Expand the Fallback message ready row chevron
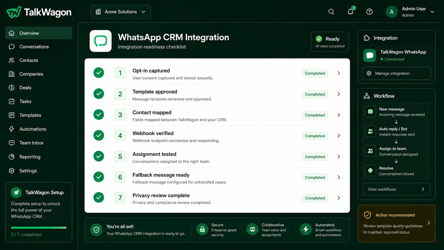Screen dimensions: 444x250 [x=339, y=177]
